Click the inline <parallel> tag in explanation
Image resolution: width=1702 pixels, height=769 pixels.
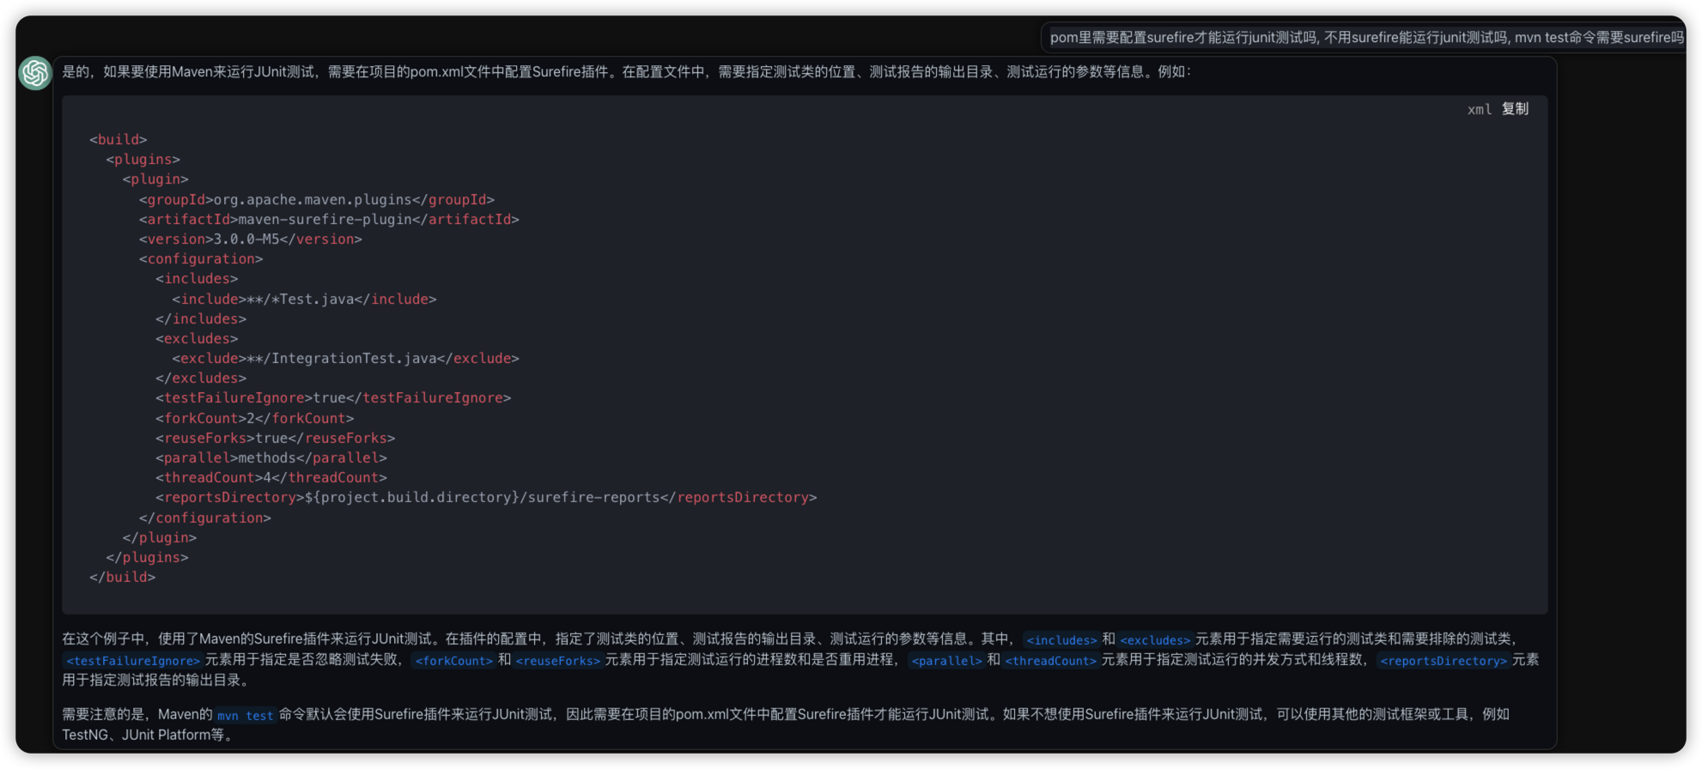(x=945, y=661)
